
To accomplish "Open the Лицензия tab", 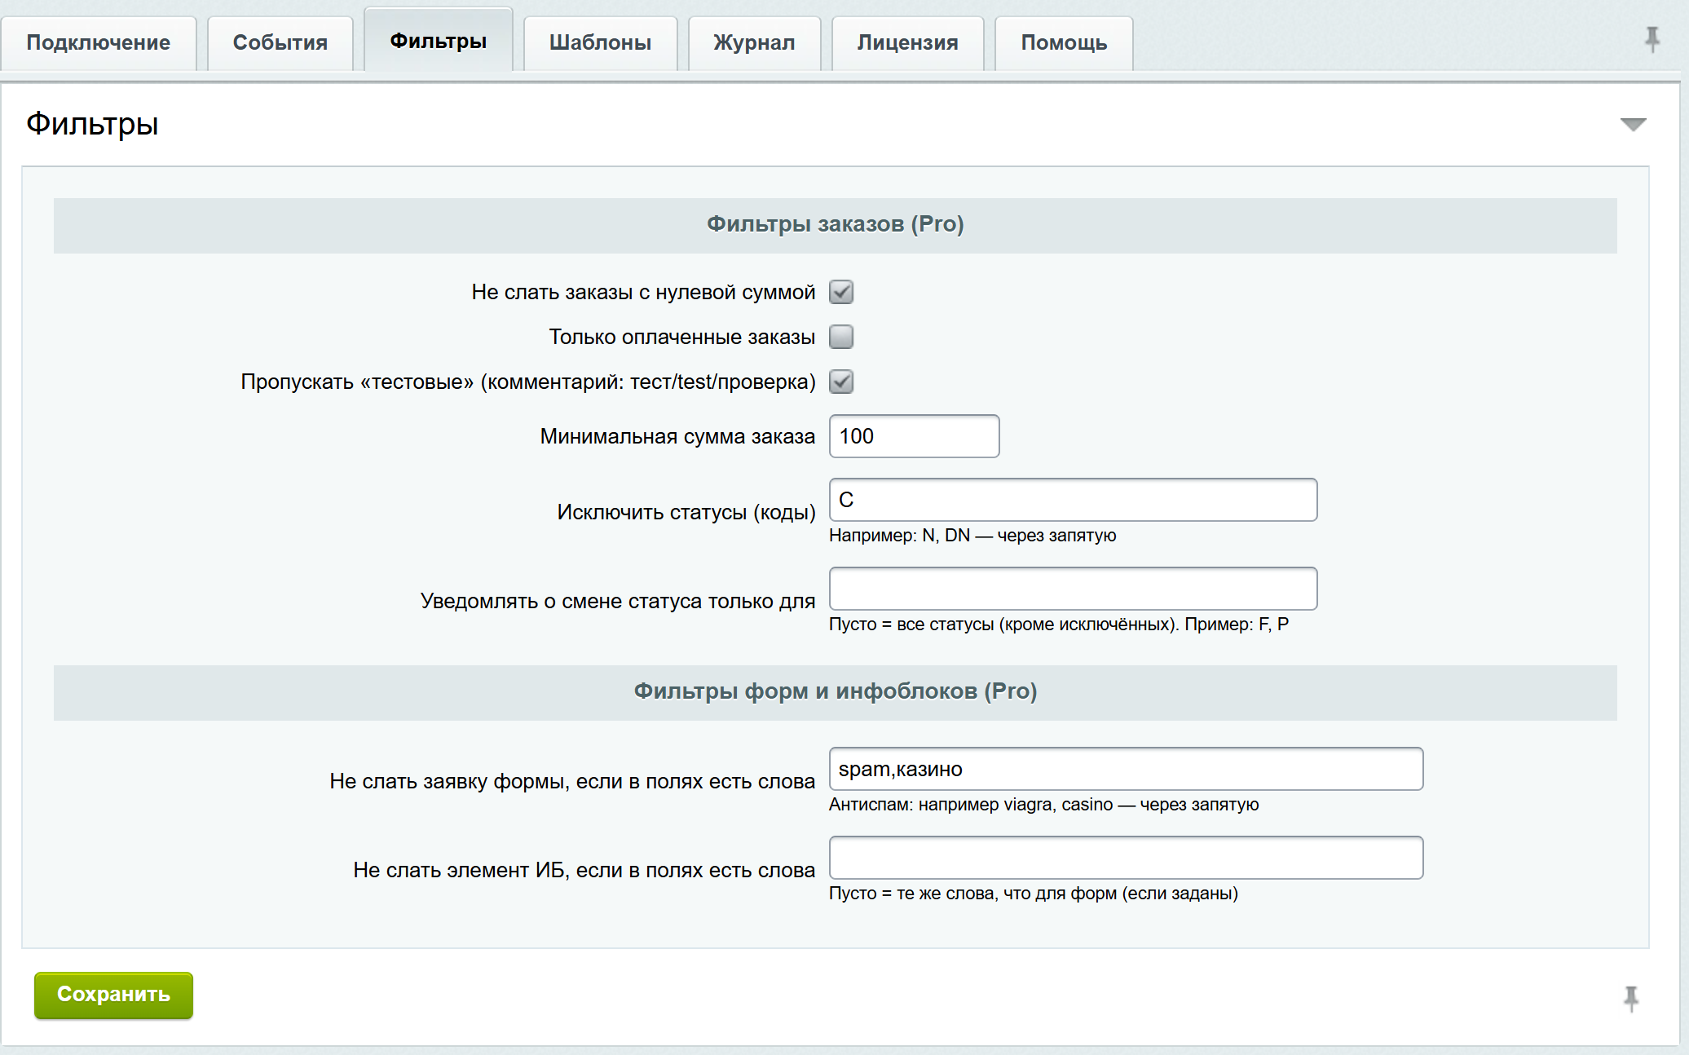I will (908, 43).
